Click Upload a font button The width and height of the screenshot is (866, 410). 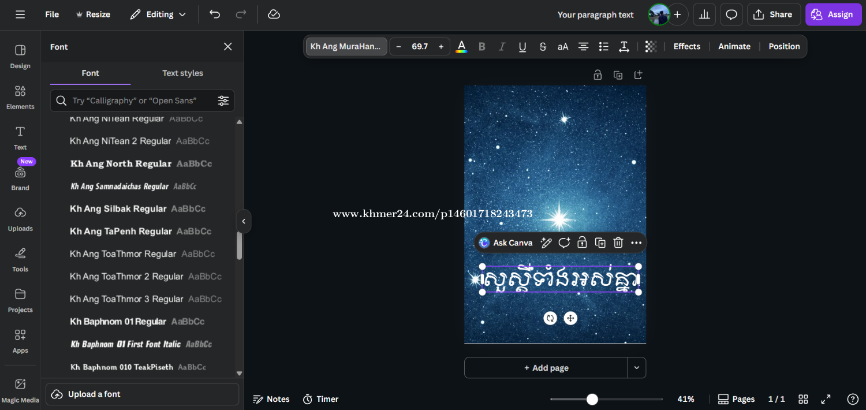tap(142, 394)
